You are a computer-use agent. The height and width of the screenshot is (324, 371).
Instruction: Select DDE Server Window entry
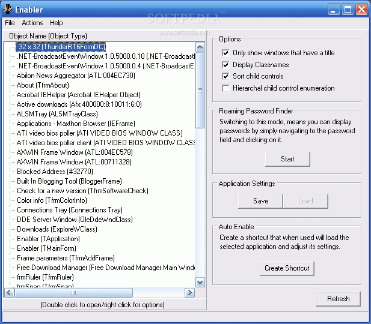[75, 220]
